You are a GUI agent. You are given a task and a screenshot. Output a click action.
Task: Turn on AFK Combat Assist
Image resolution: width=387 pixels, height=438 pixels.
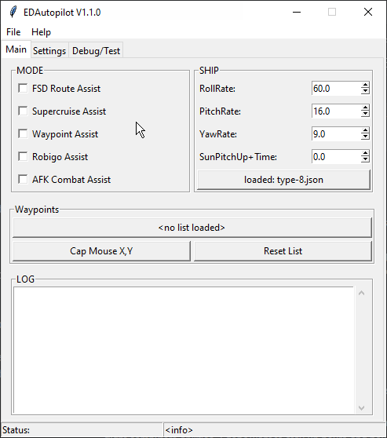pyautogui.click(x=23, y=179)
